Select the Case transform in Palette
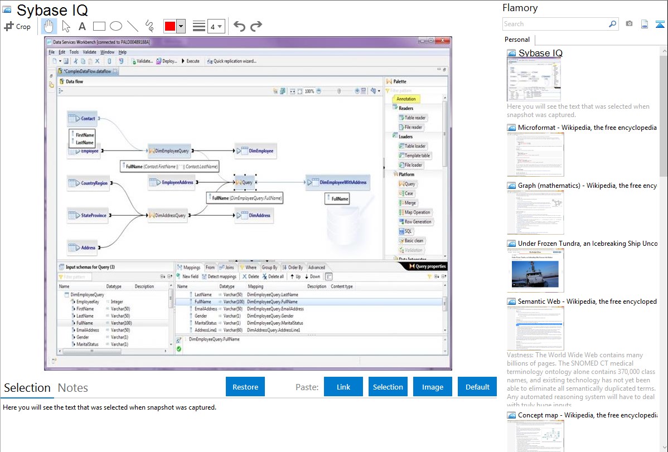Viewport: 668px width, 452px height. point(406,193)
